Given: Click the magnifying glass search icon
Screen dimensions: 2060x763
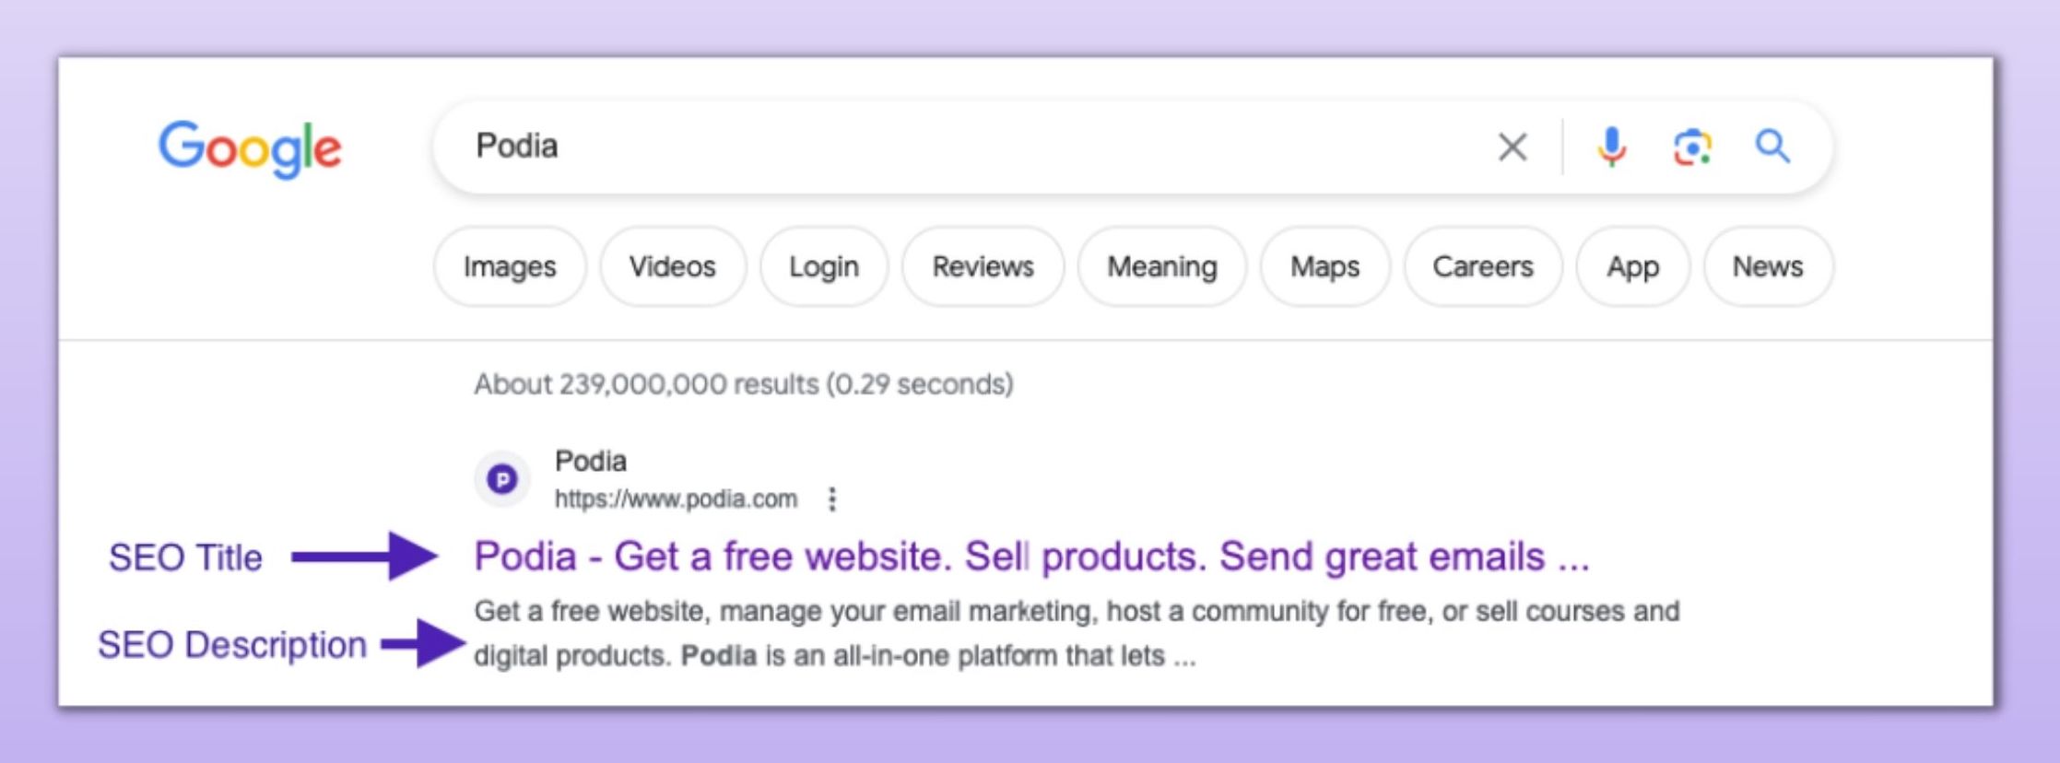Looking at the screenshot, I should (1772, 147).
